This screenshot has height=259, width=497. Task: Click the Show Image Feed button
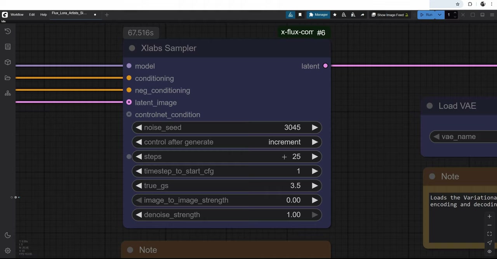390,15
